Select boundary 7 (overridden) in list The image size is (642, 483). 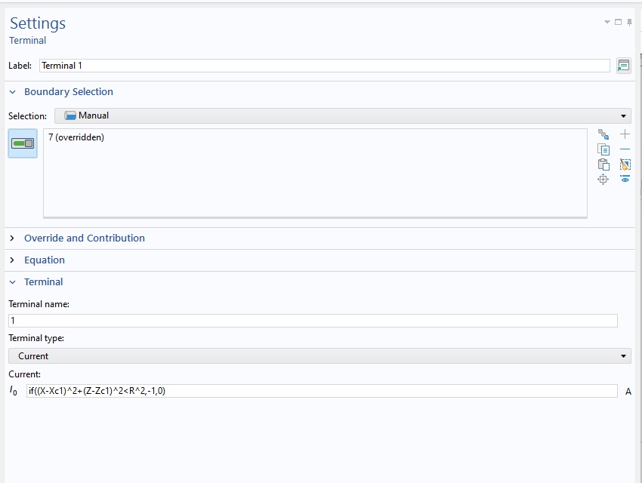pos(76,137)
